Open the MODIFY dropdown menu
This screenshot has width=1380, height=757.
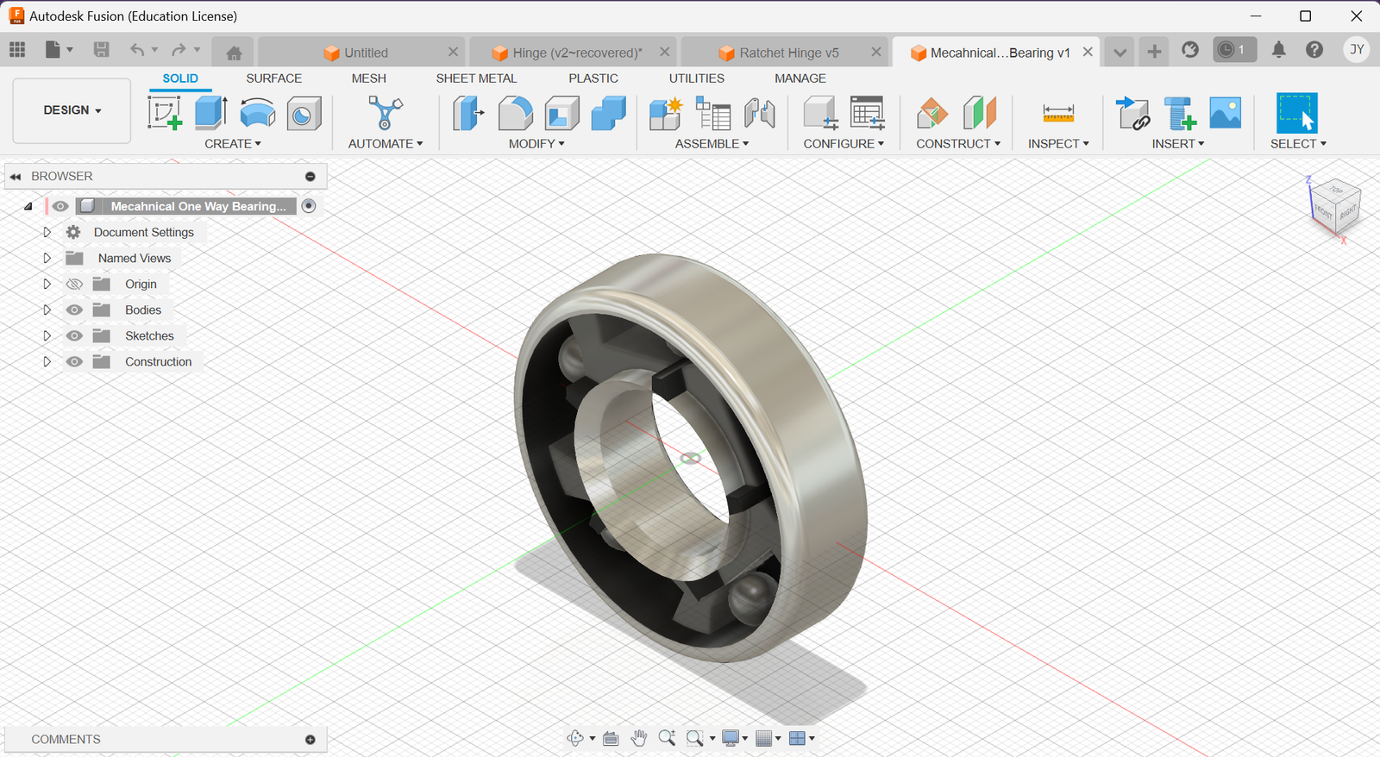click(x=536, y=144)
